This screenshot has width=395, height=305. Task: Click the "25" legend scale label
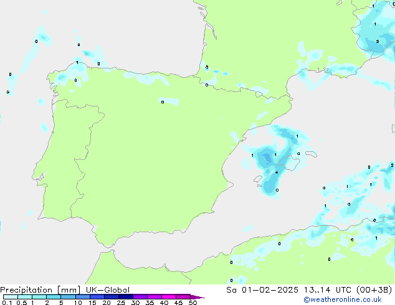[x=121, y=303]
